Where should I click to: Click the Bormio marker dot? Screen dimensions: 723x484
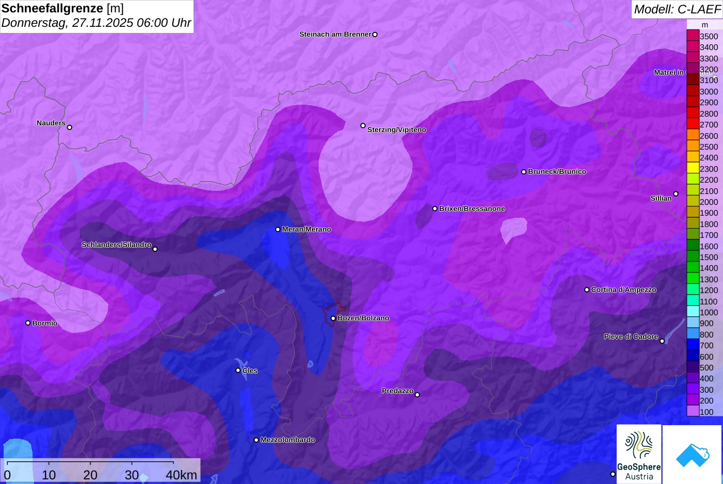28,323
